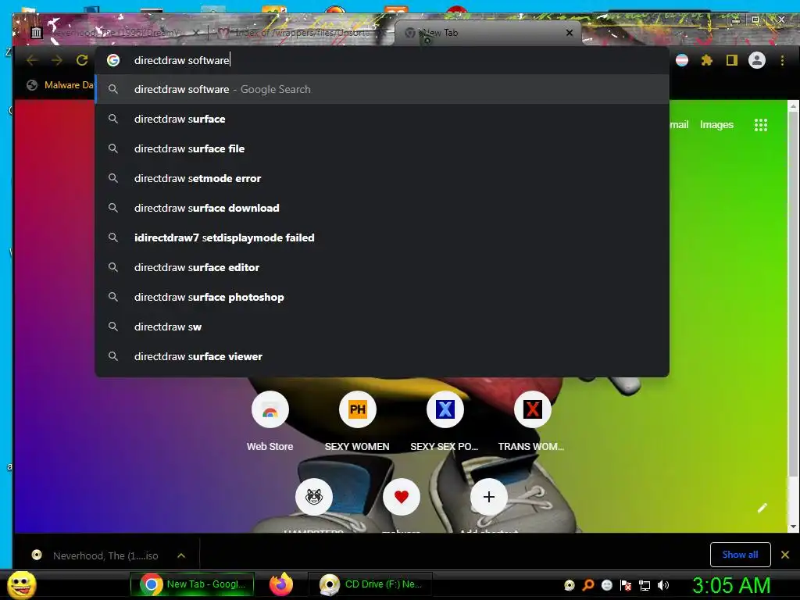Screen dimensions: 800x600
Task: Select suggestion directdraw surface download
Action: [x=382, y=208]
